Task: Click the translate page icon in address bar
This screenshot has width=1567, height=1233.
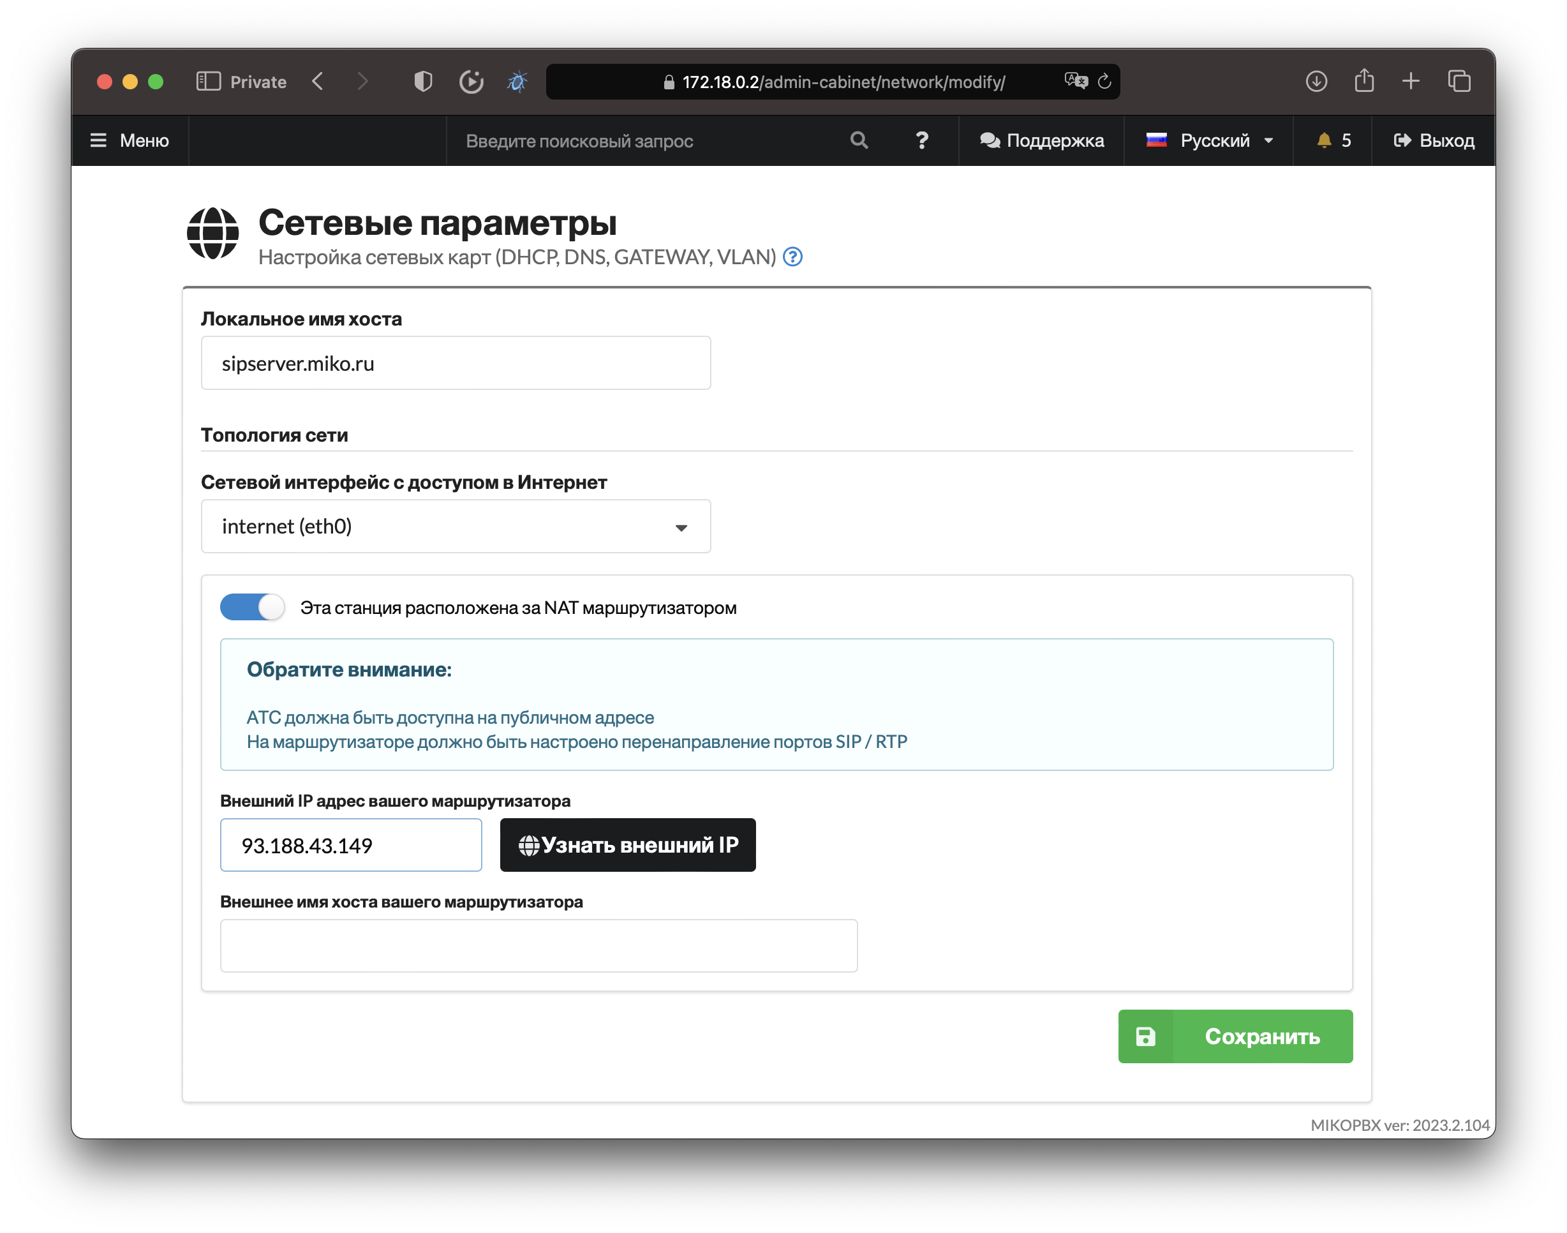Action: point(1076,81)
